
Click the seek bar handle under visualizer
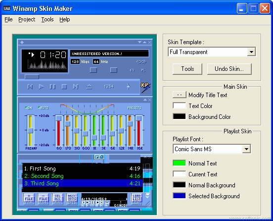click(32, 77)
